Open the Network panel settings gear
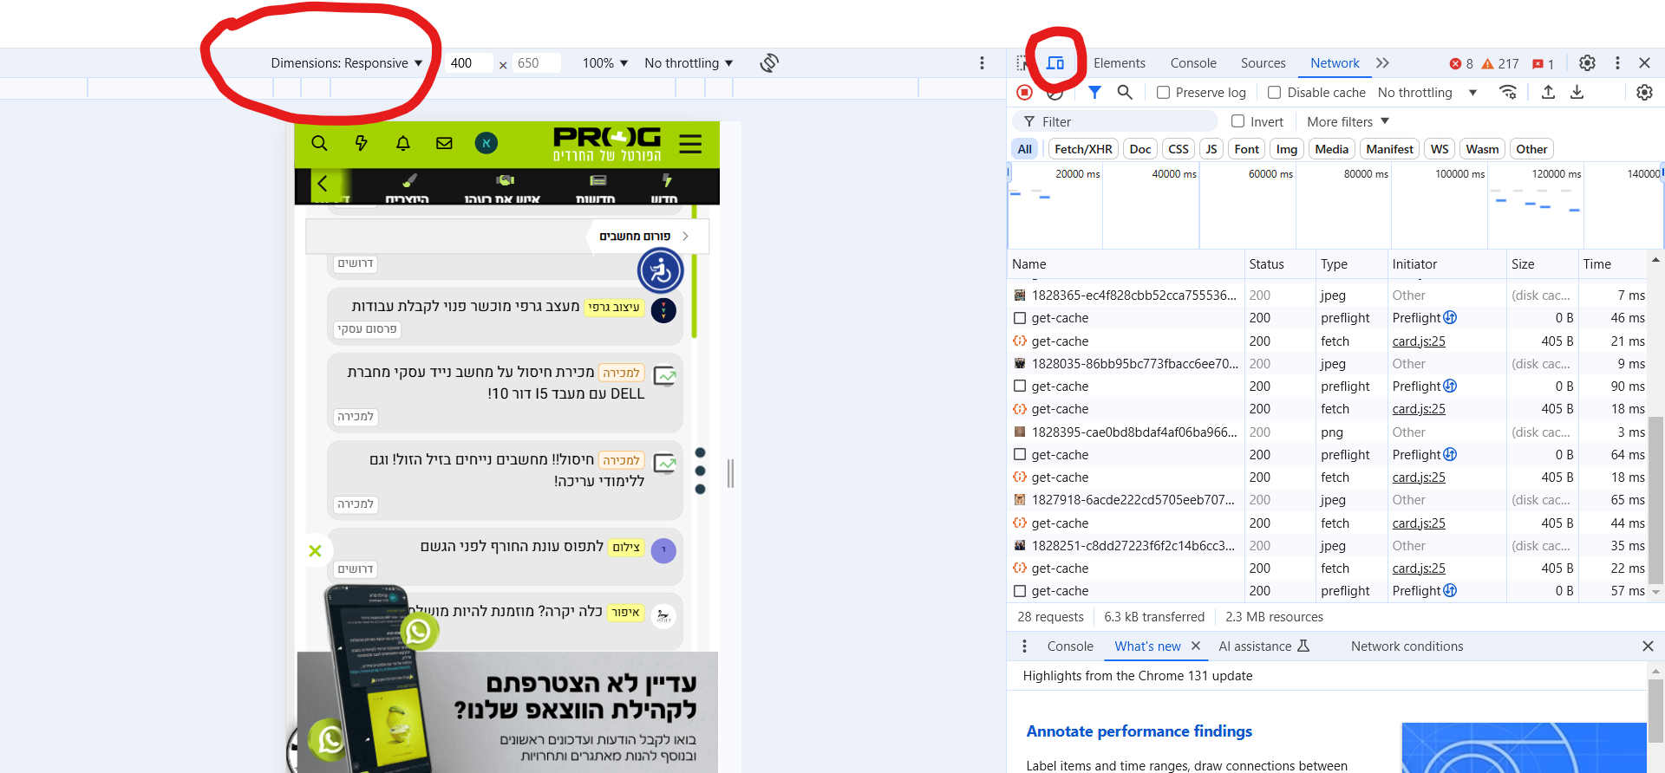The height and width of the screenshot is (773, 1665). (x=1644, y=93)
